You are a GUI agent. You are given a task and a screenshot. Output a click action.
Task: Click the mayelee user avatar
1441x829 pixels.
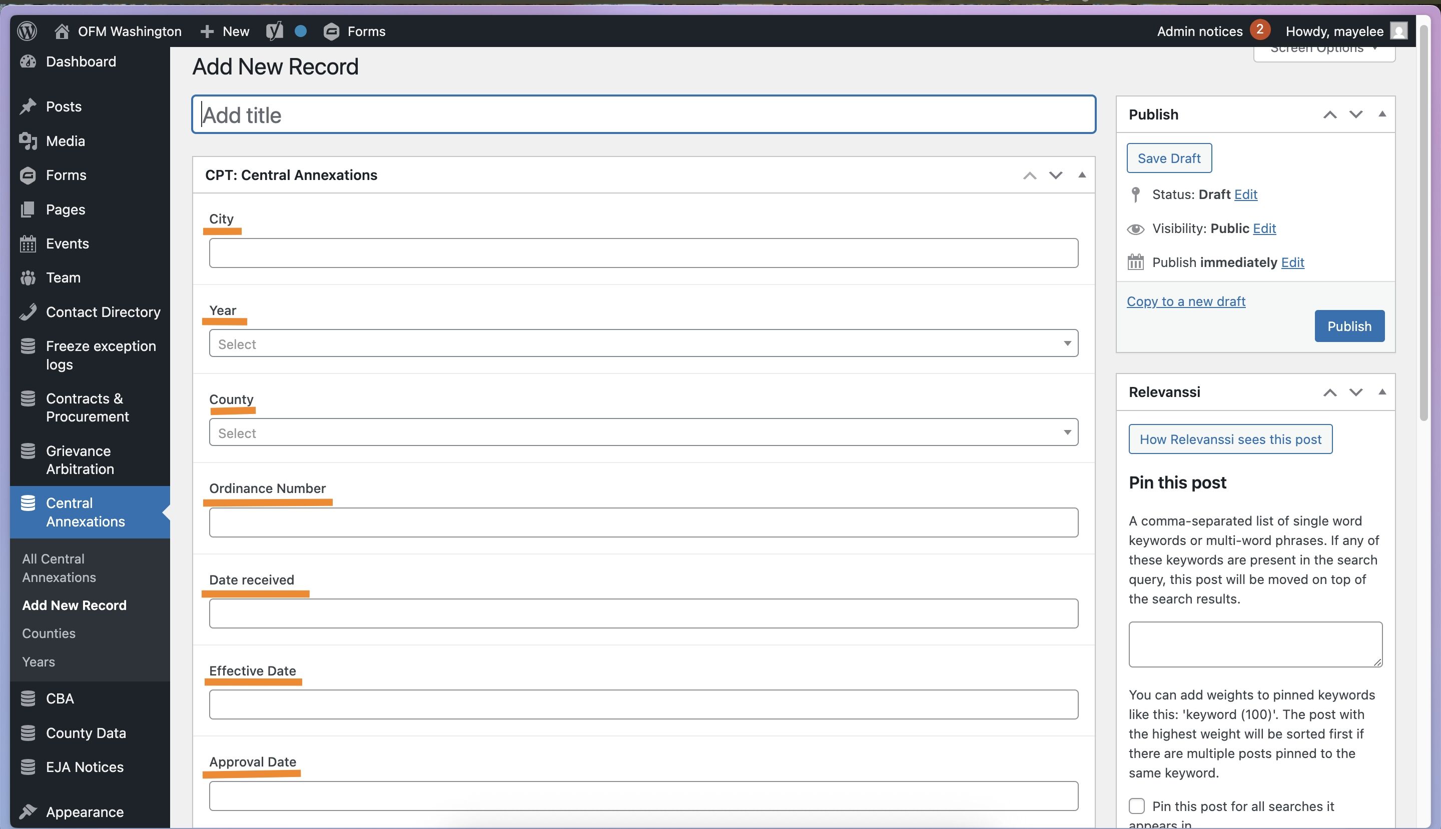[1399, 30]
